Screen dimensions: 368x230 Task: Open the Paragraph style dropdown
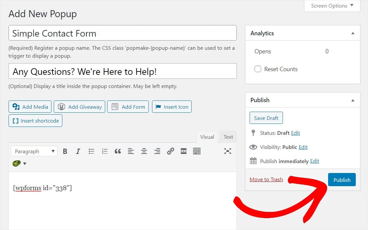point(34,151)
